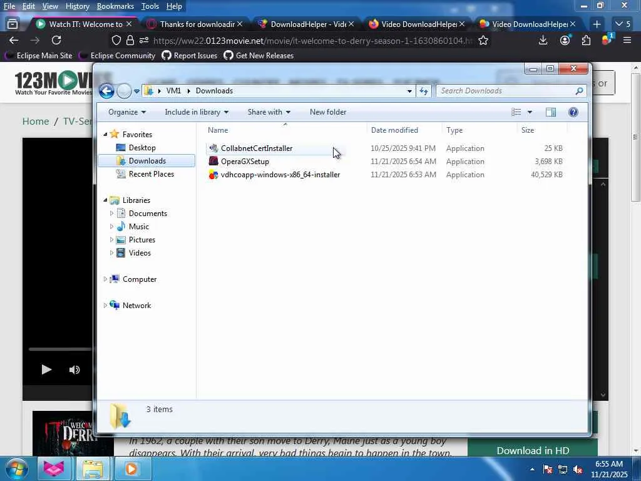This screenshot has height=481, width=641.
Task: Click the Explorer back arrow button
Action: (x=106, y=91)
